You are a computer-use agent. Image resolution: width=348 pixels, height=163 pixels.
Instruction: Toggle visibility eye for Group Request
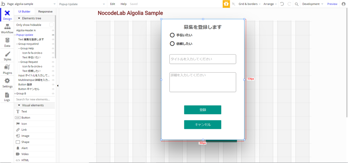click(53, 62)
